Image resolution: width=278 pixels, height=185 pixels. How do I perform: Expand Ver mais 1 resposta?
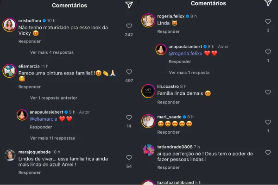coord(189,73)
